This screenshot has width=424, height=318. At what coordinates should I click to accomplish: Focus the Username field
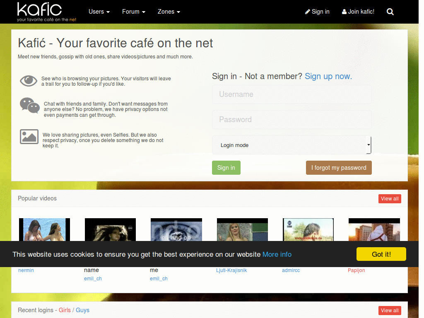[291, 94]
